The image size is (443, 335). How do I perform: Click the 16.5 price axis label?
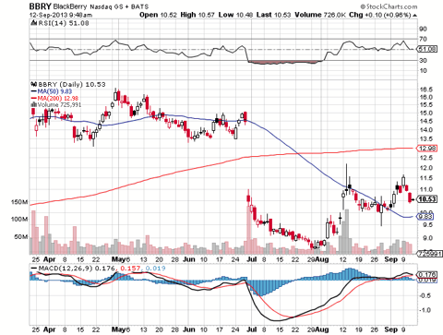click(426, 90)
